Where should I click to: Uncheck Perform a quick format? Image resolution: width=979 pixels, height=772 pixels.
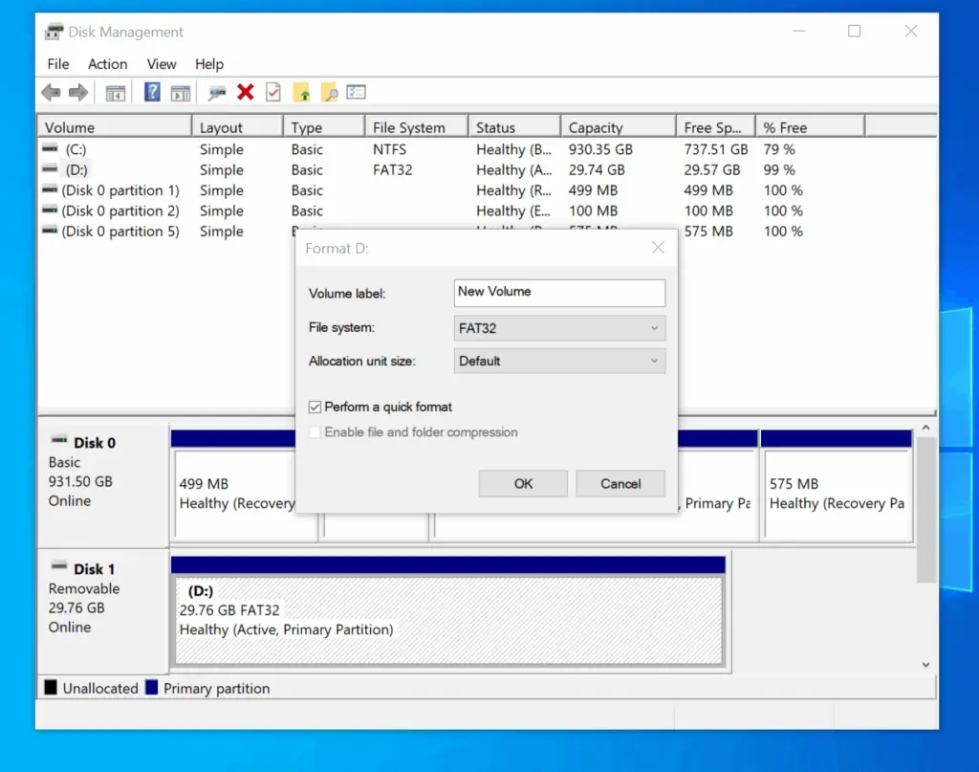click(x=315, y=407)
